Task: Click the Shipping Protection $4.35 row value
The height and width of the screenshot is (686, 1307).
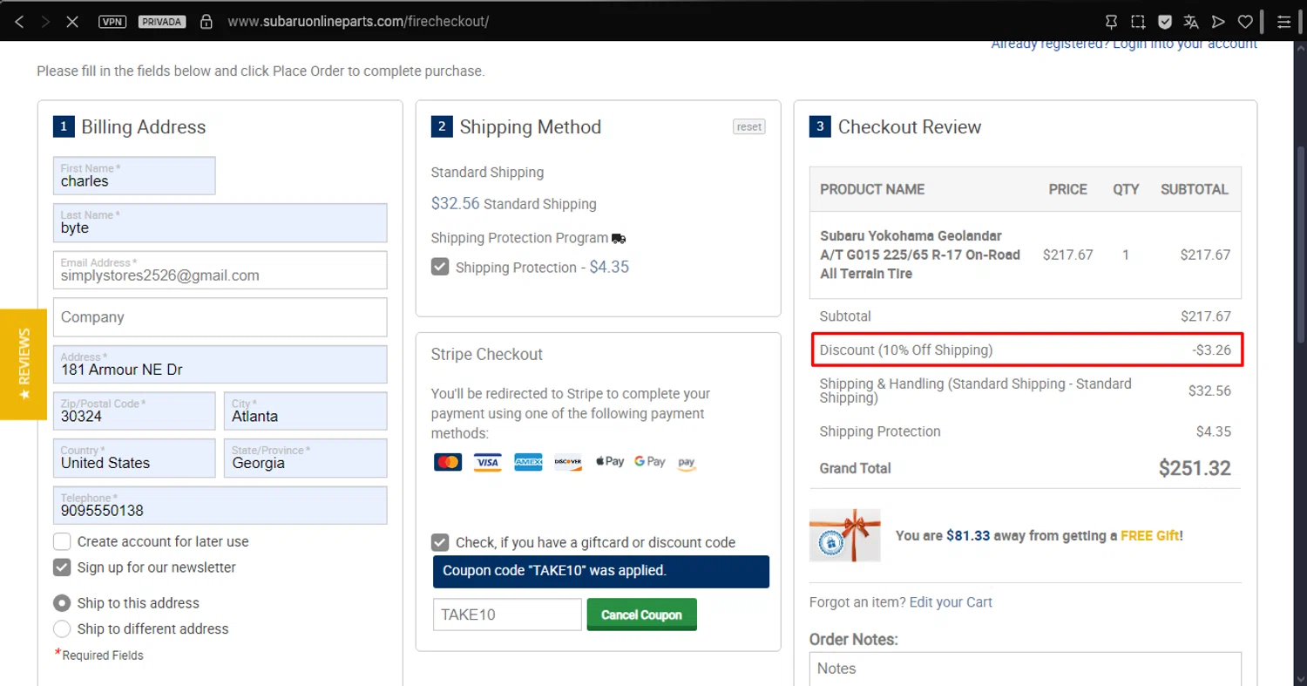Action: (x=1214, y=431)
